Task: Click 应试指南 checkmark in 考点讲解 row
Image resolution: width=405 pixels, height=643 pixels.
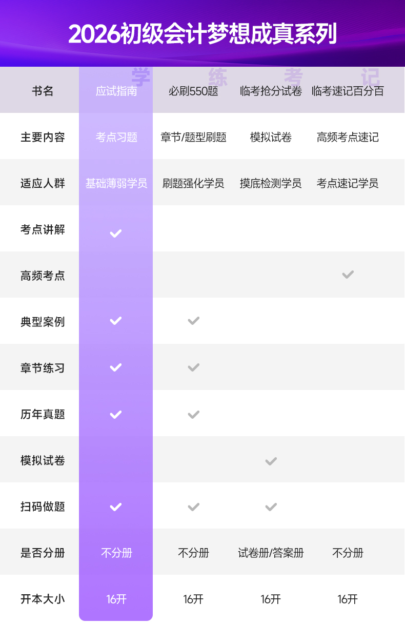Action: [116, 233]
